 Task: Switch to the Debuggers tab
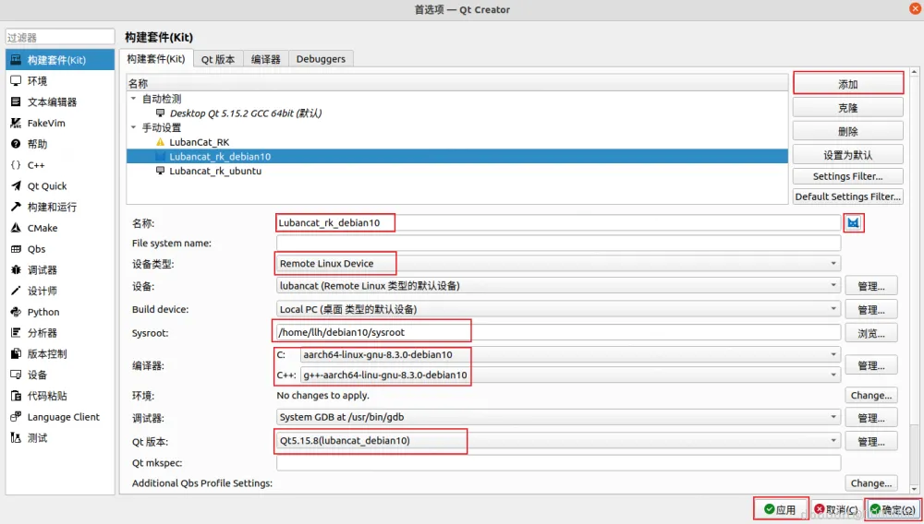[322, 59]
